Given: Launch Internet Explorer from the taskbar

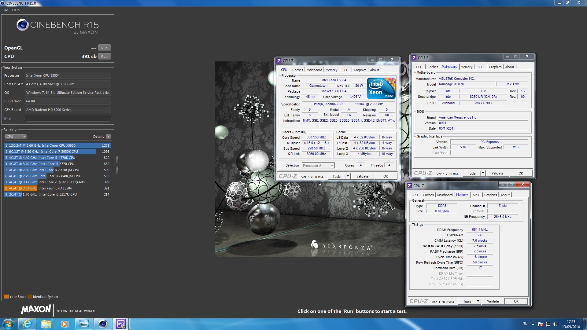Looking at the screenshot, I should (28, 324).
